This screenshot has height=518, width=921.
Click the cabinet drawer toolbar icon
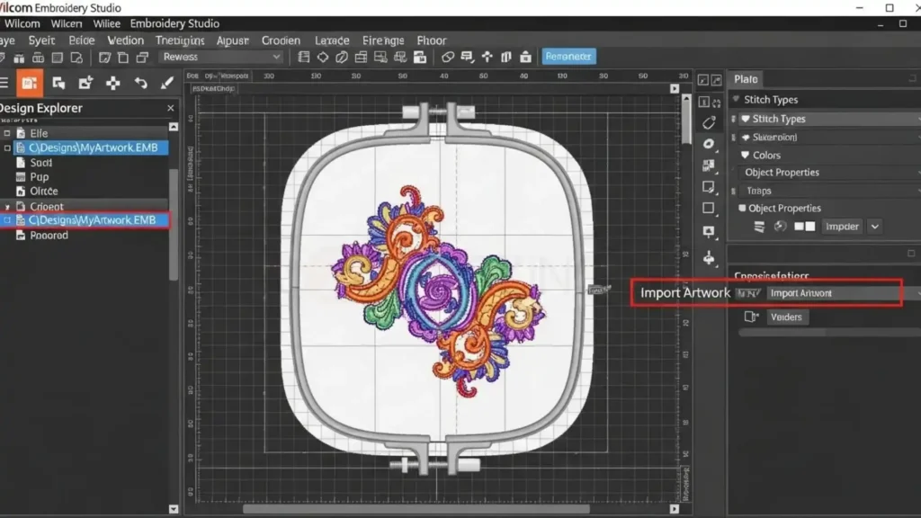[x=361, y=57]
